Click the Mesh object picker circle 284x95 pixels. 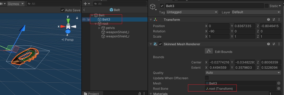[x=279, y=83]
